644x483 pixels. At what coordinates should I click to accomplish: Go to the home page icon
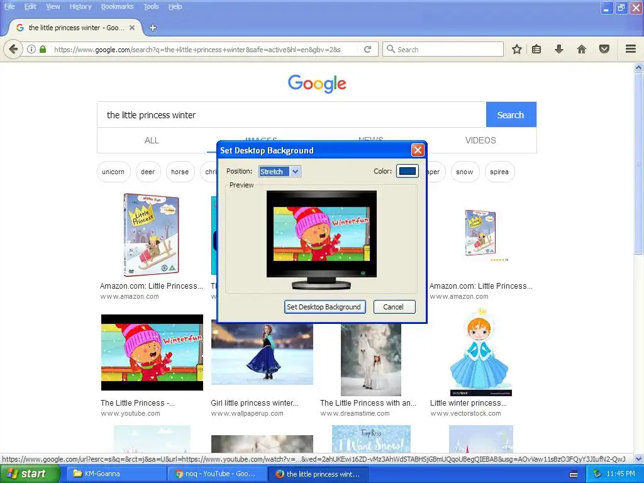(582, 49)
